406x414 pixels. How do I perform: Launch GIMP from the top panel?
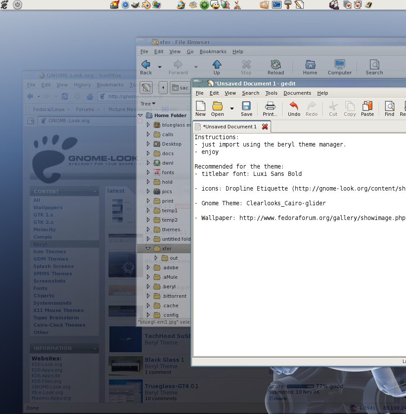(135, 4)
